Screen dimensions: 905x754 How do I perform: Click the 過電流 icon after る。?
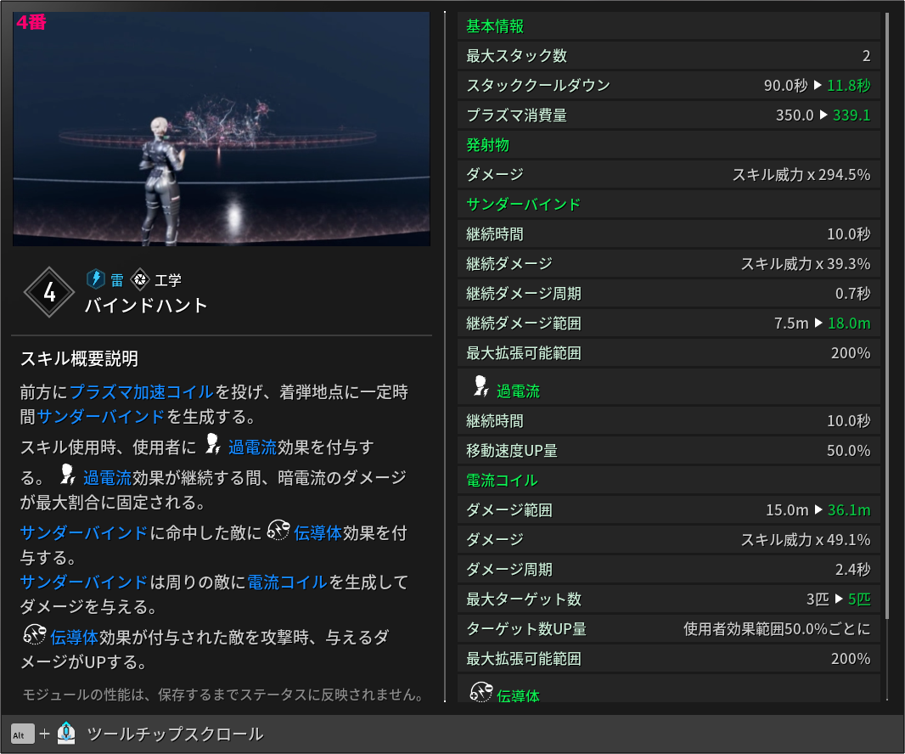[x=68, y=475]
